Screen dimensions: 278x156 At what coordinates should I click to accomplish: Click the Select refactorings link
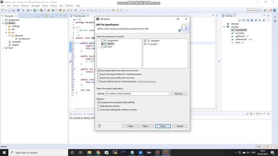[147, 81]
